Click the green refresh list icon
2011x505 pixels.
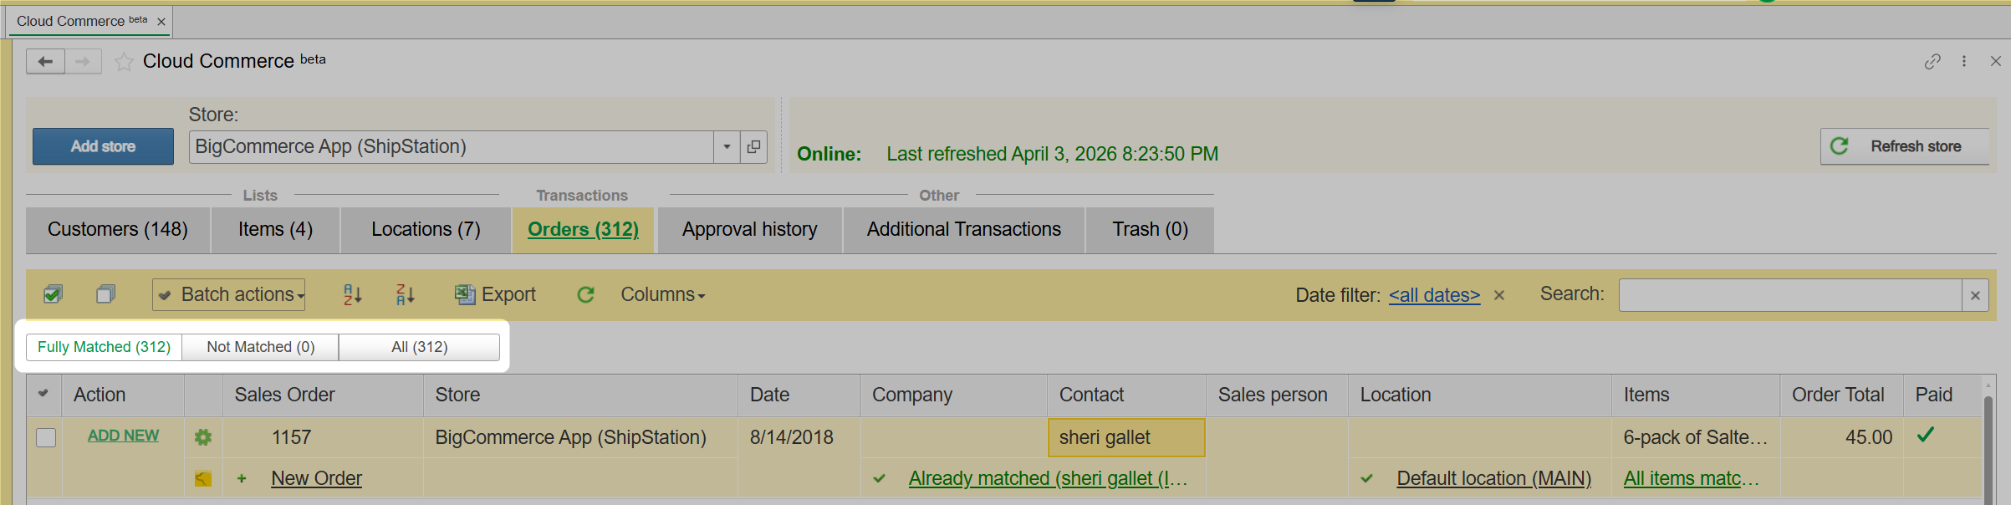(585, 294)
